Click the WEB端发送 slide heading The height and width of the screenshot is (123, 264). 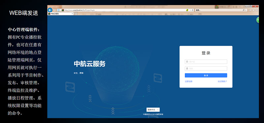point(24,13)
